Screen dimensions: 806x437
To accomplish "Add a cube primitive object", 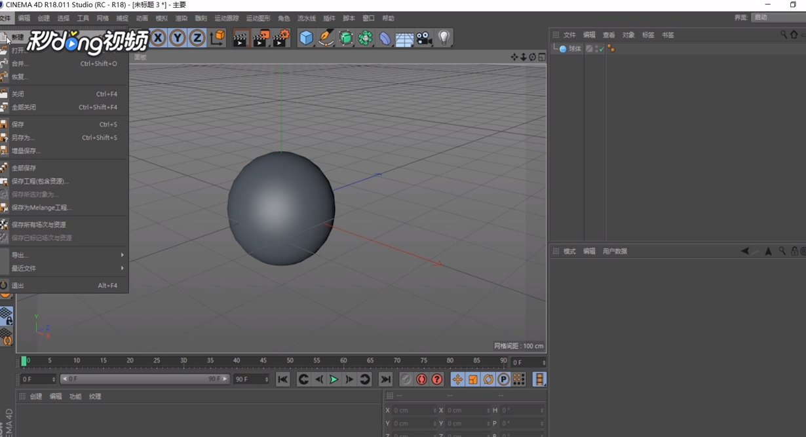I will click(306, 38).
